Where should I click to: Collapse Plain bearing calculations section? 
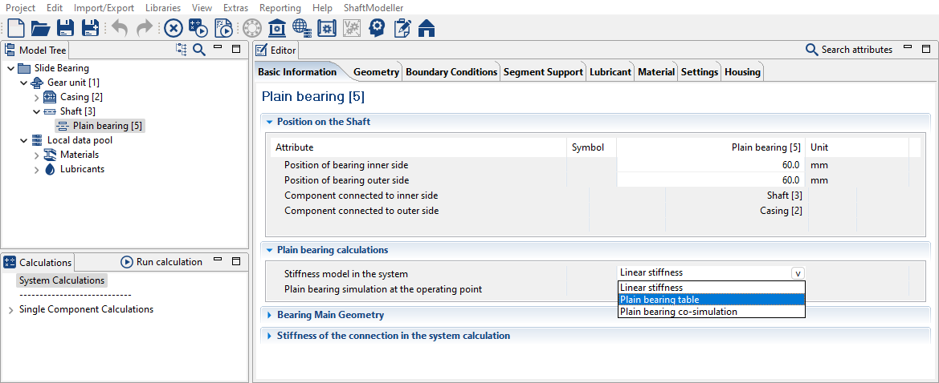coord(269,250)
